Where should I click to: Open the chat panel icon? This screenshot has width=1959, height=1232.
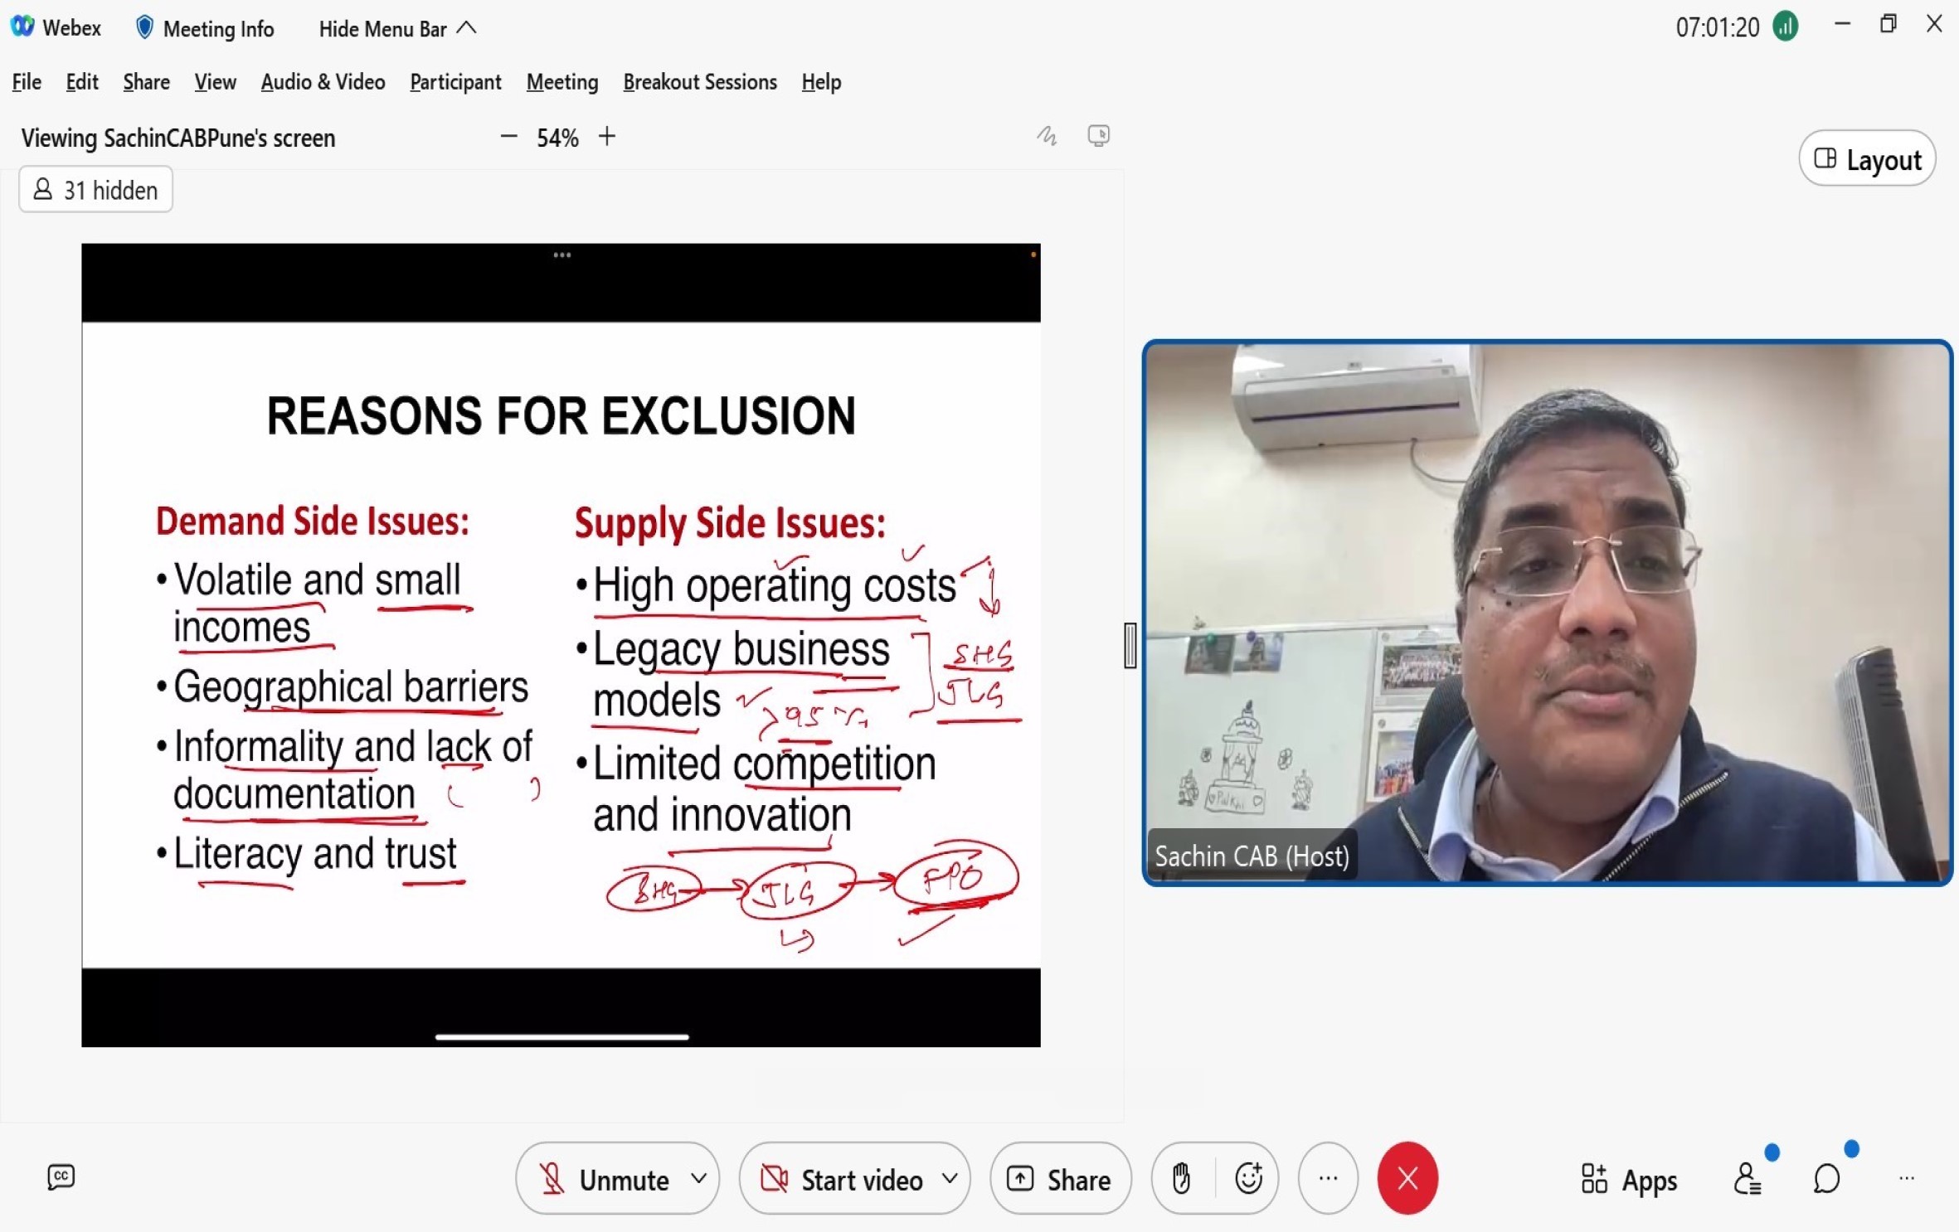coord(1826,1178)
